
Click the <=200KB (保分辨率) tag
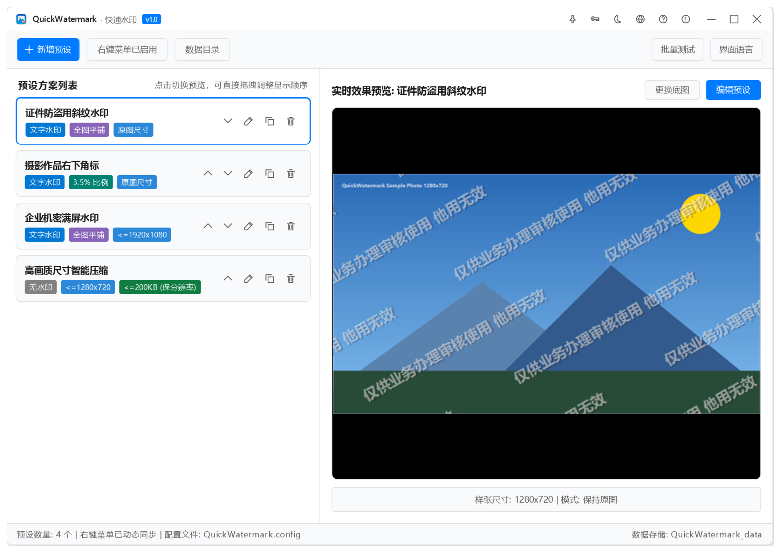[x=160, y=287]
